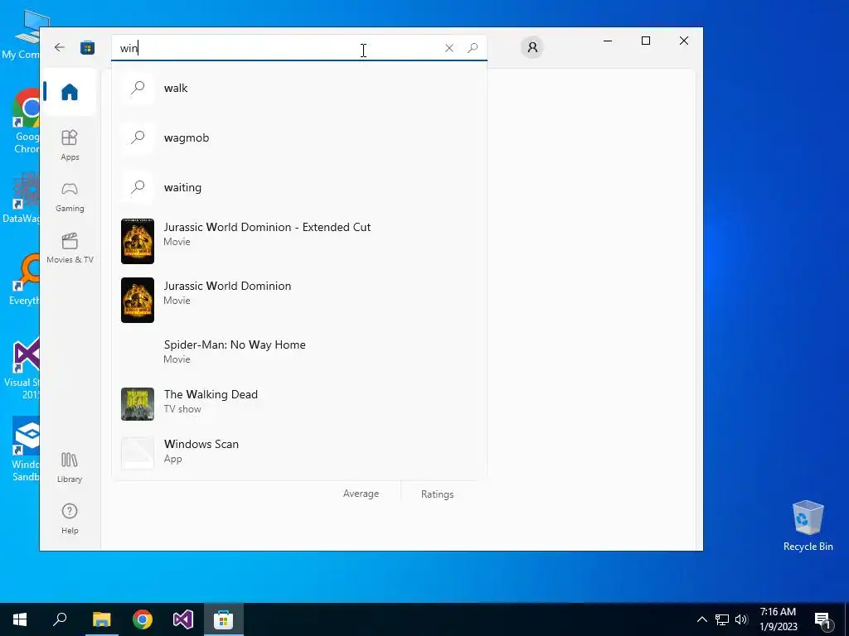Minimize the Microsoft Store window
849x636 pixels.
(x=608, y=41)
